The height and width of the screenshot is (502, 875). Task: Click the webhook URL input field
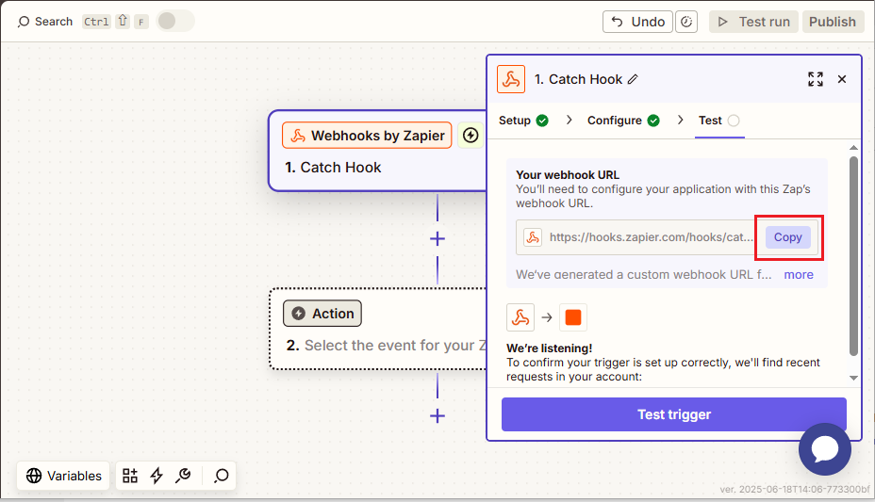pyautogui.click(x=667, y=237)
